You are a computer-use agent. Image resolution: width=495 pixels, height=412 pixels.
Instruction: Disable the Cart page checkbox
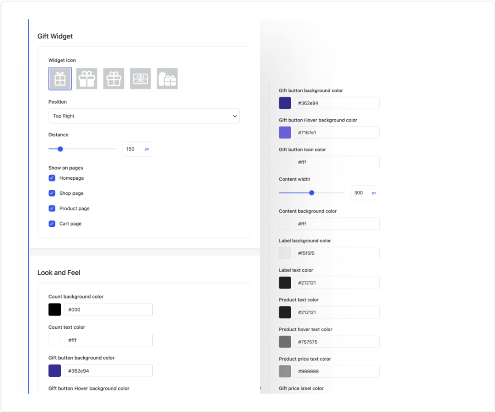click(52, 224)
